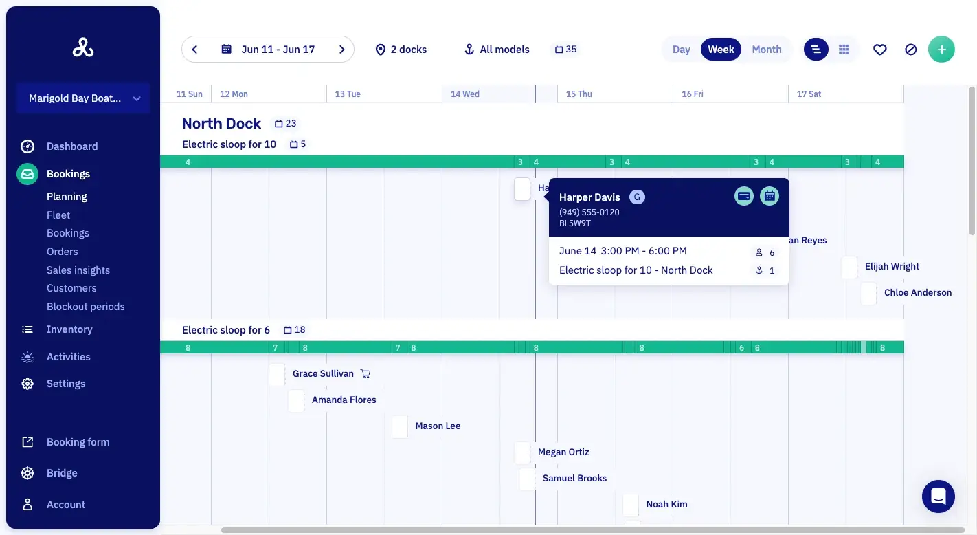Open Bridge from the sidebar
977x535 pixels.
click(62, 473)
